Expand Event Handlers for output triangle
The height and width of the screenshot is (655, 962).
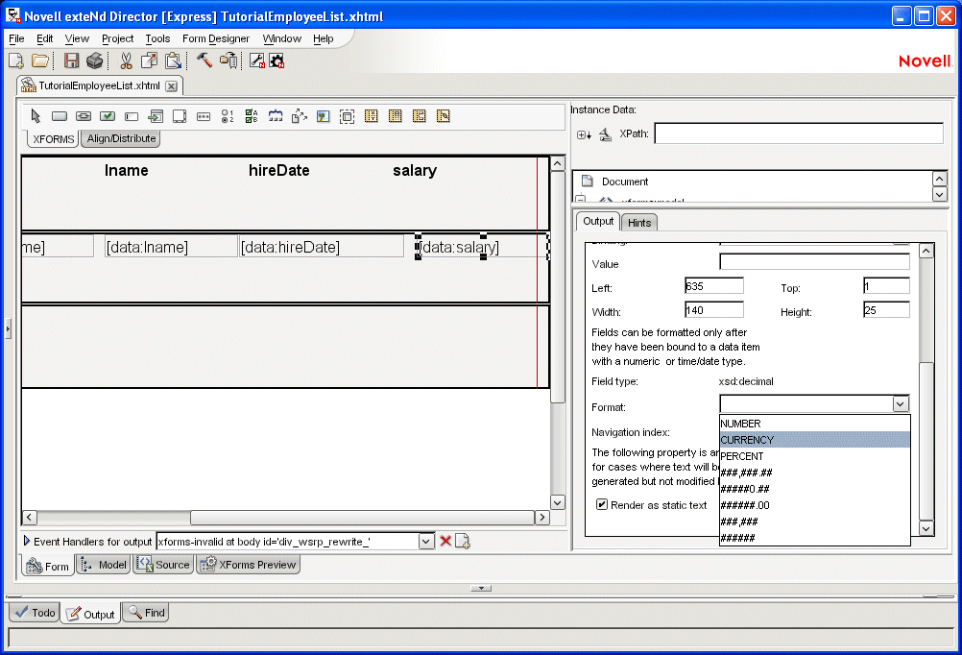27,542
